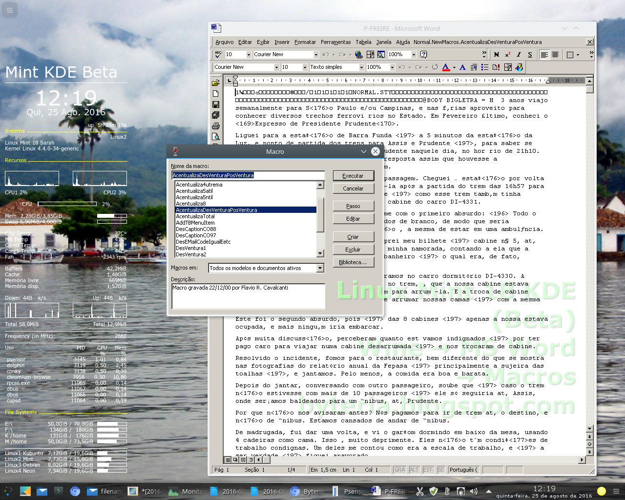Open the Web toolbar globe icon
The height and width of the screenshot is (500, 625).
click(359, 54)
